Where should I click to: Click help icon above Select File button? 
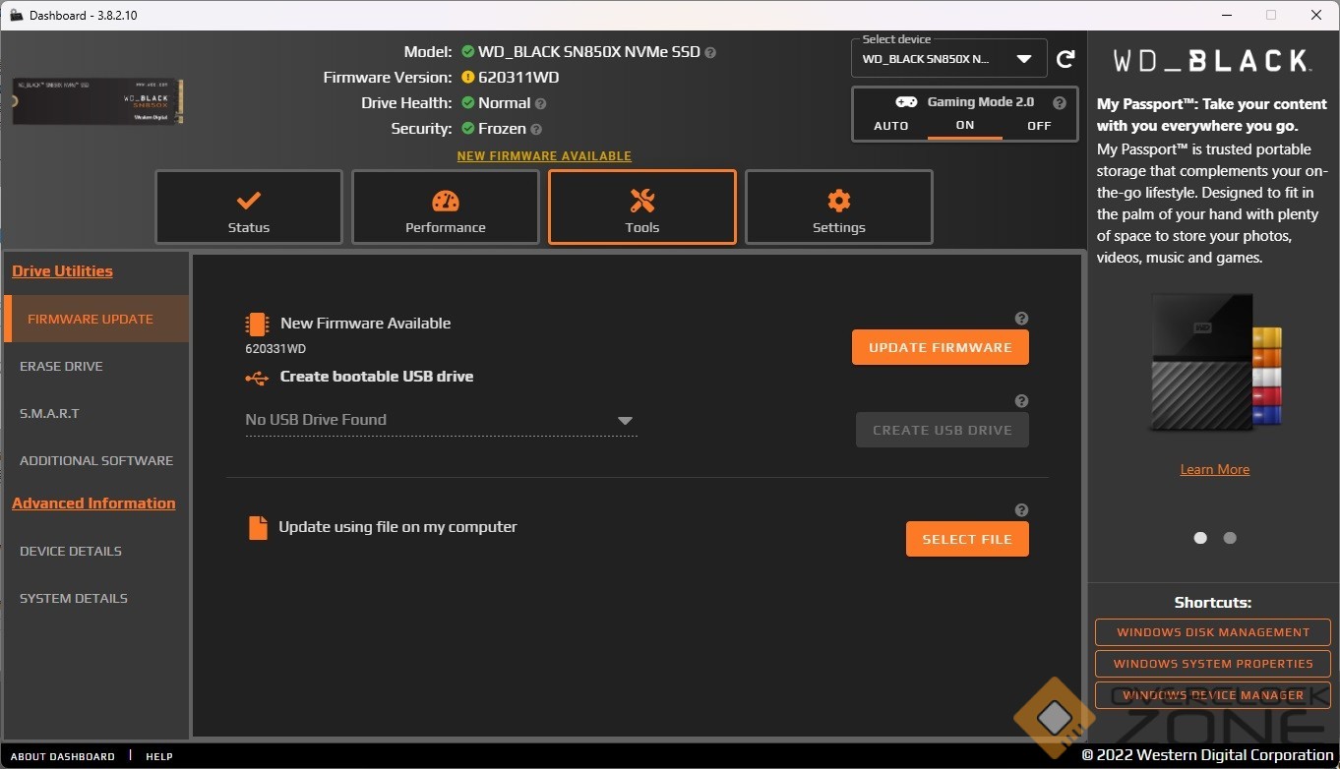click(1021, 510)
